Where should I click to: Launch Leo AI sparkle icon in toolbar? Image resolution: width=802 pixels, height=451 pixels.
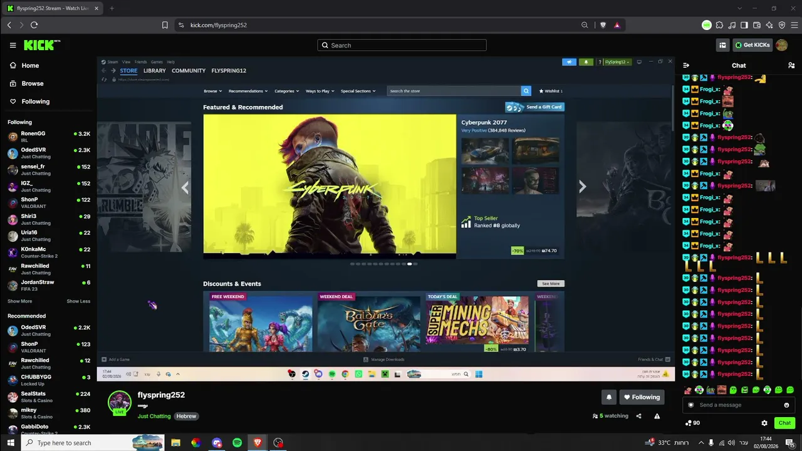769,25
